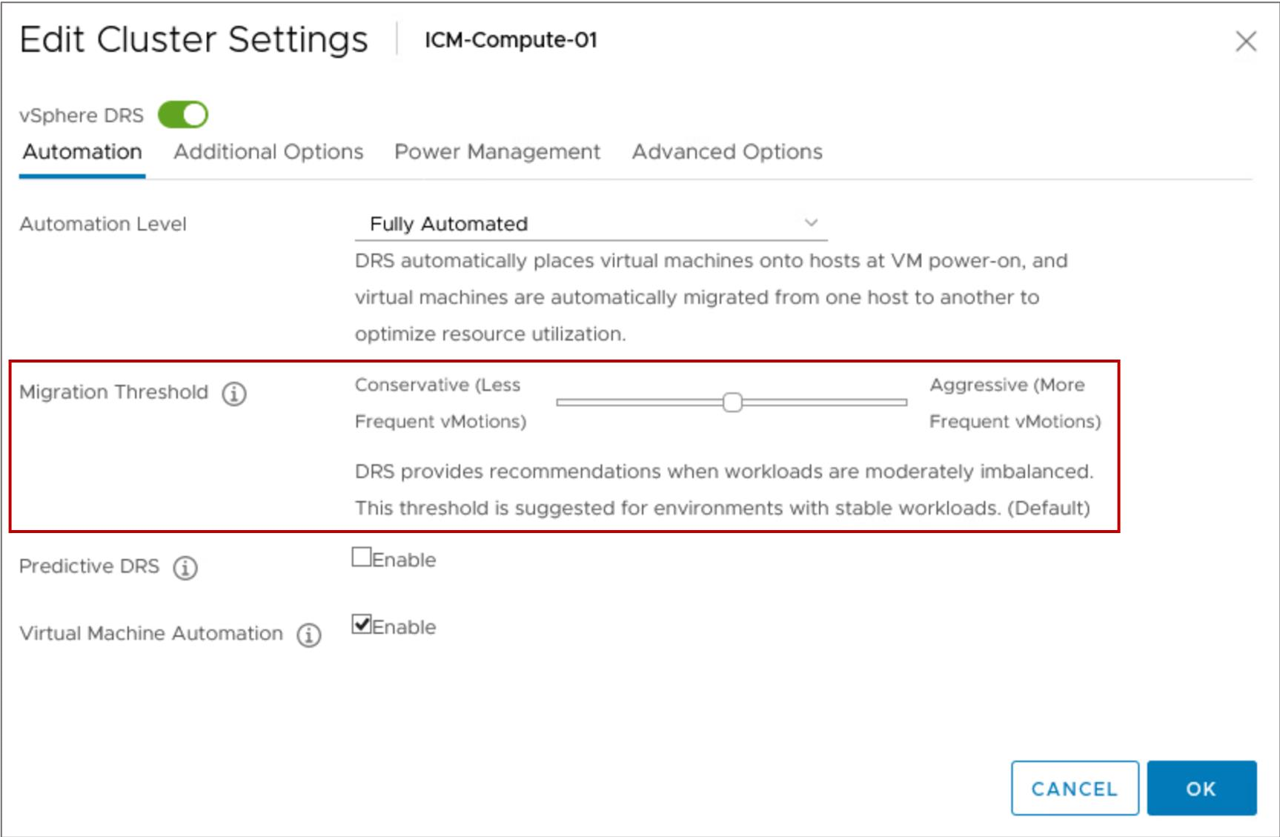
Task: Click the Virtual Machine Automation info icon
Action: point(309,635)
